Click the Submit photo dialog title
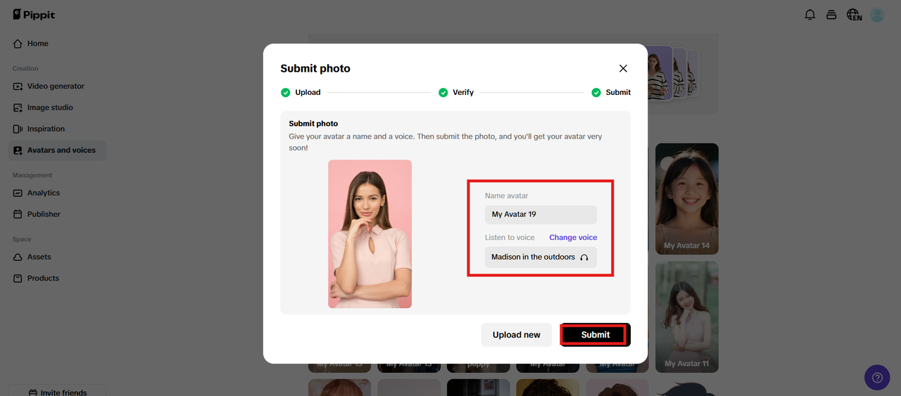 point(315,69)
